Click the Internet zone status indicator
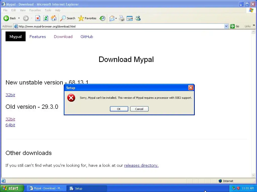The height and width of the screenshot is (192, 257). [226, 181]
